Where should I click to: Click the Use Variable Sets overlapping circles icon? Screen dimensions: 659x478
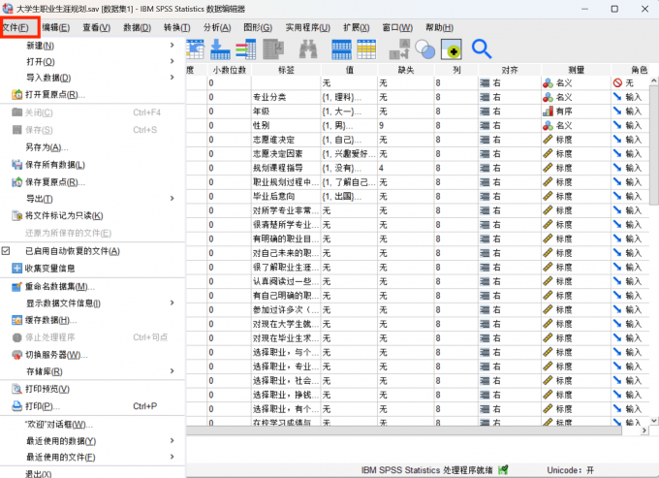click(424, 49)
